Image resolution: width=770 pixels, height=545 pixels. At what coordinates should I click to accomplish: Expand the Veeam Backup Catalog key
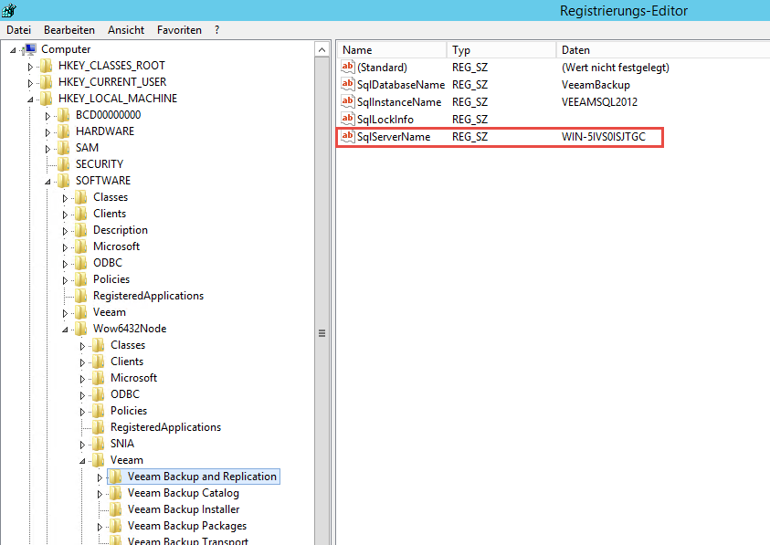tap(100, 494)
